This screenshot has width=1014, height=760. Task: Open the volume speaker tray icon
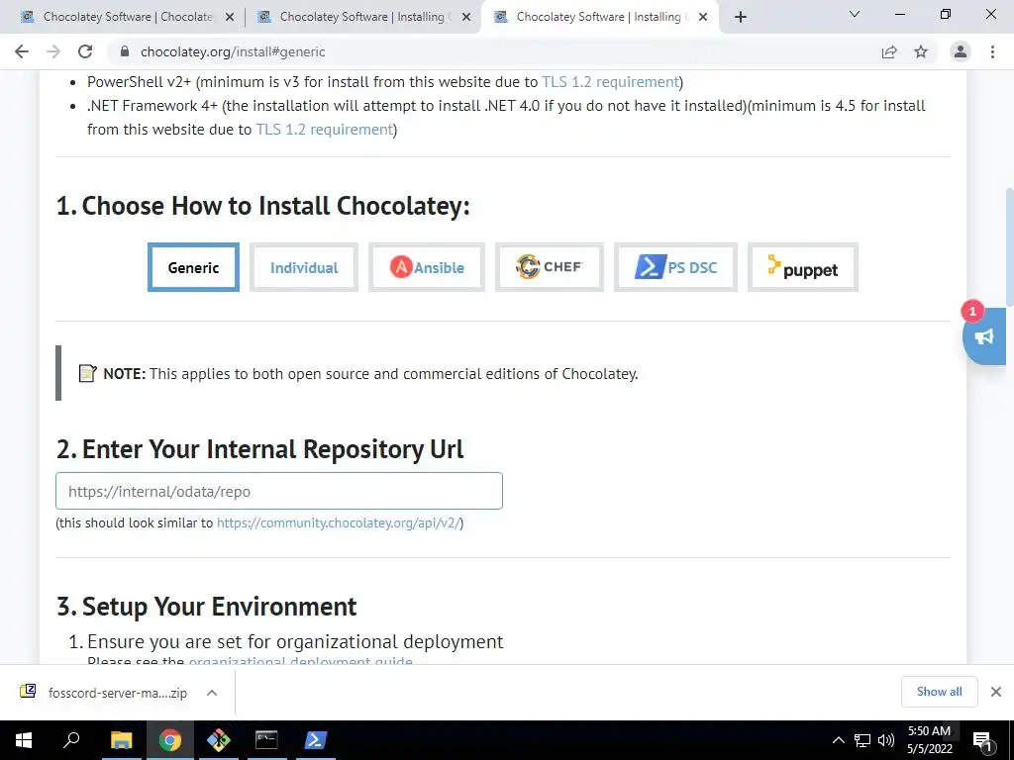[886, 740]
